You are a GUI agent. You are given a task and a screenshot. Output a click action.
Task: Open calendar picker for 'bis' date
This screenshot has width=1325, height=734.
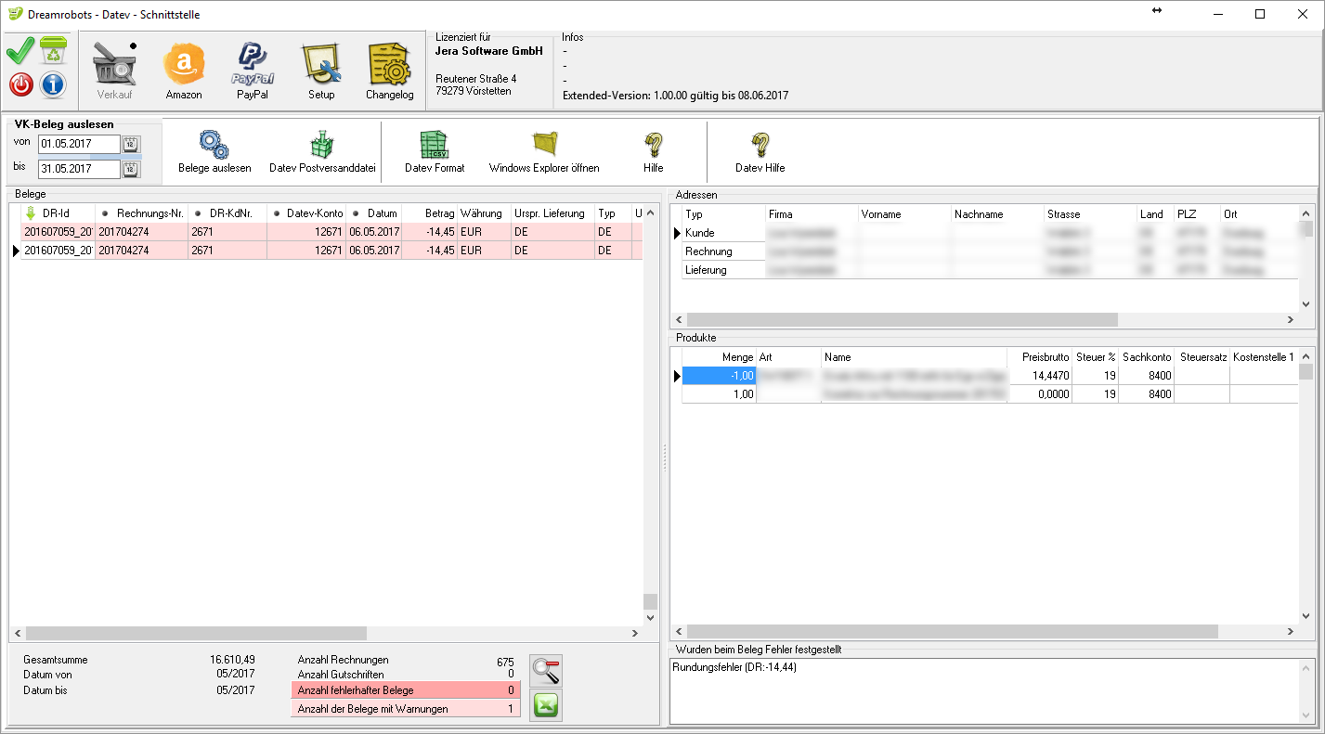pyautogui.click(x=131, y=169)
